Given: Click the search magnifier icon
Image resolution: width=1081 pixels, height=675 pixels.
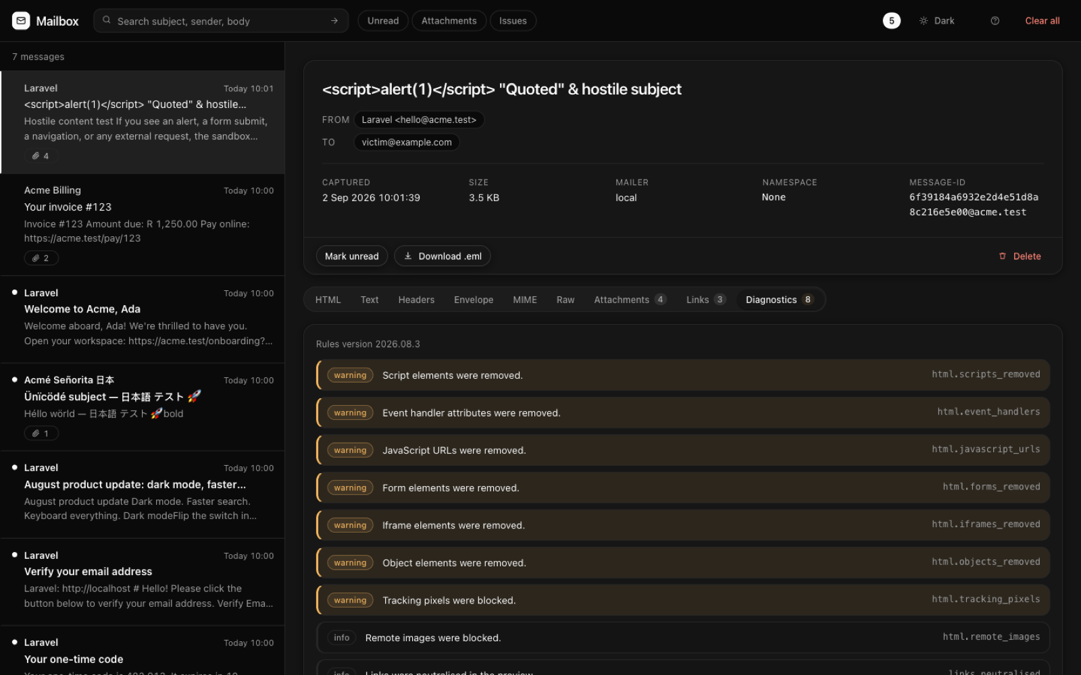Looking at the screenshot, I should [x=107, y=20].
